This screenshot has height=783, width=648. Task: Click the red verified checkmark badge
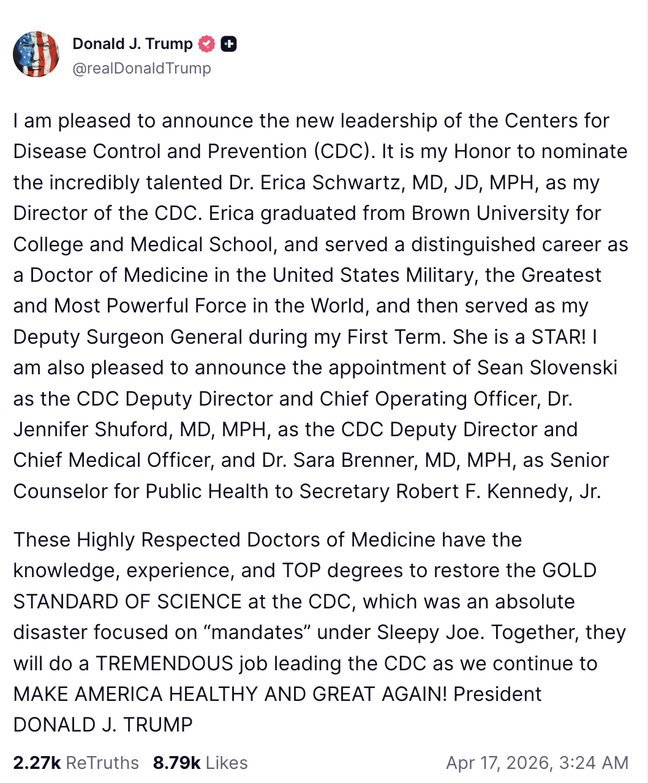207,43
